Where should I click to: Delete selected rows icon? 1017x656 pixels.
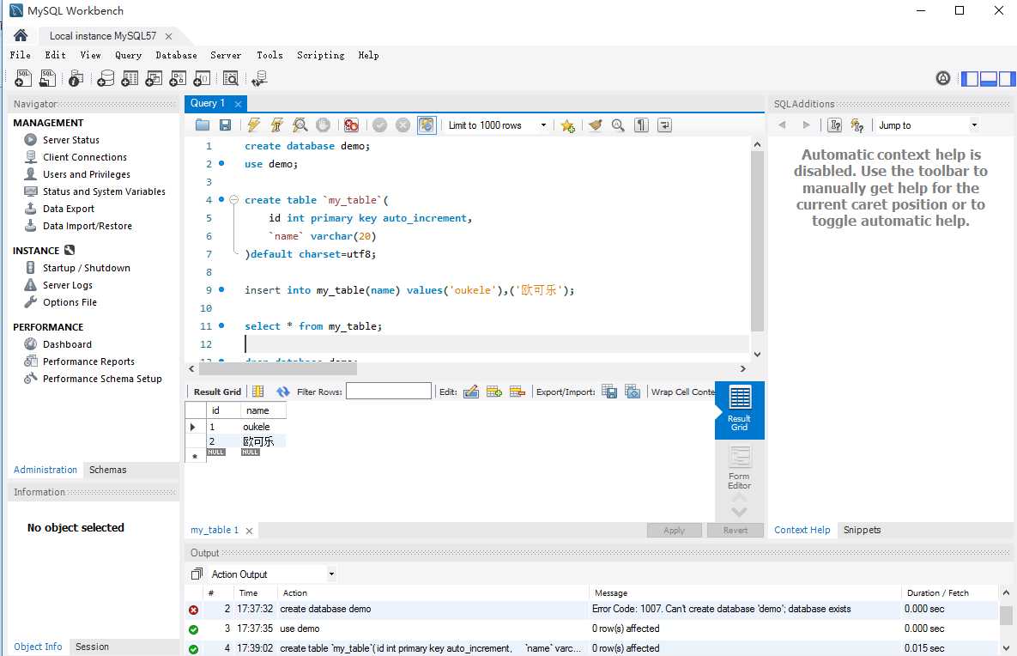pyautogui.click(x=517, y=392)
